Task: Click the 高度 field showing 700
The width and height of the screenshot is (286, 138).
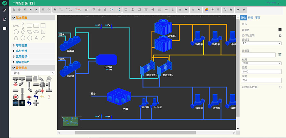Action: click(262, 80)
